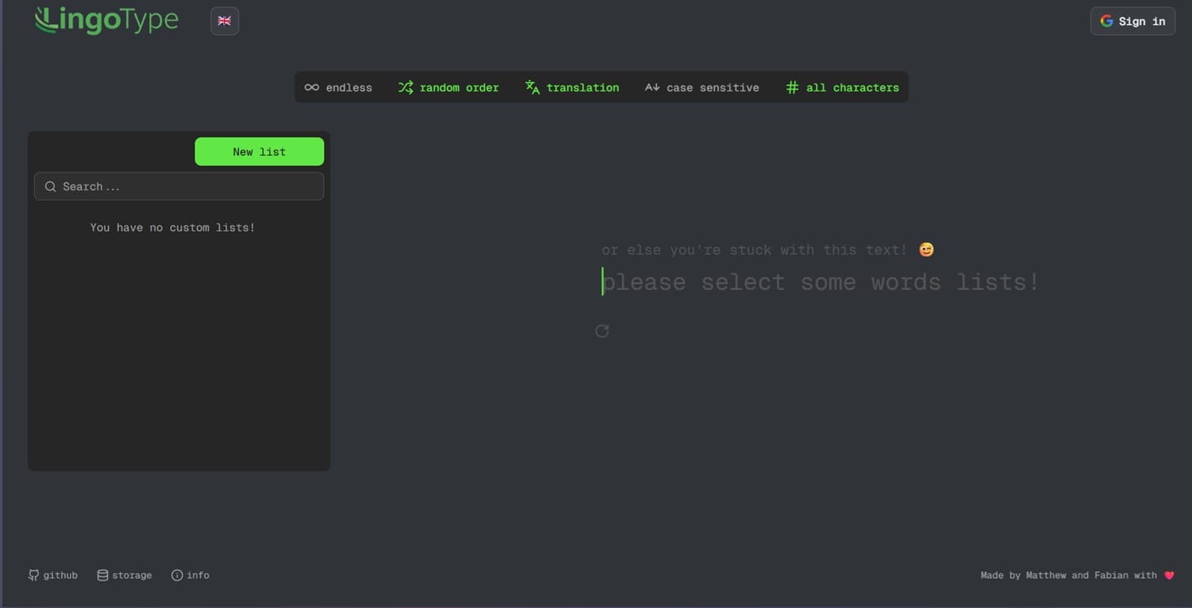Click inside the Search lists field
The image size is (1192, 608).
point(178,186)
